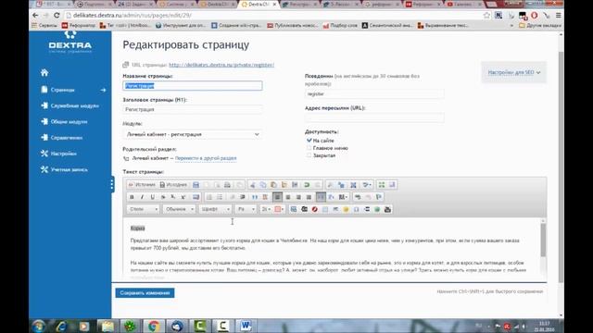Open the spell-check dropdown in editor toolbar
The image size is (593, 333).
[367, 185]
